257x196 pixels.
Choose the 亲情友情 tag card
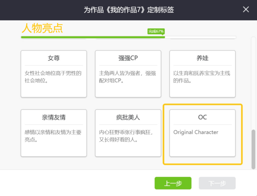[x=54, y=133]
